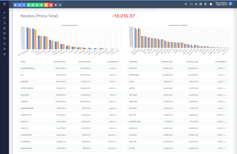Open the folder icon in left sidebar
Viewport: 237px width, 154px height.
tap(4, 18)
